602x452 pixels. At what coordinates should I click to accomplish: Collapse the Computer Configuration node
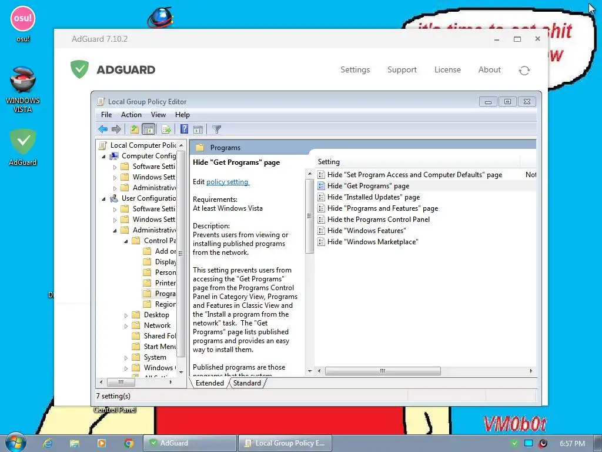point(103,157)
